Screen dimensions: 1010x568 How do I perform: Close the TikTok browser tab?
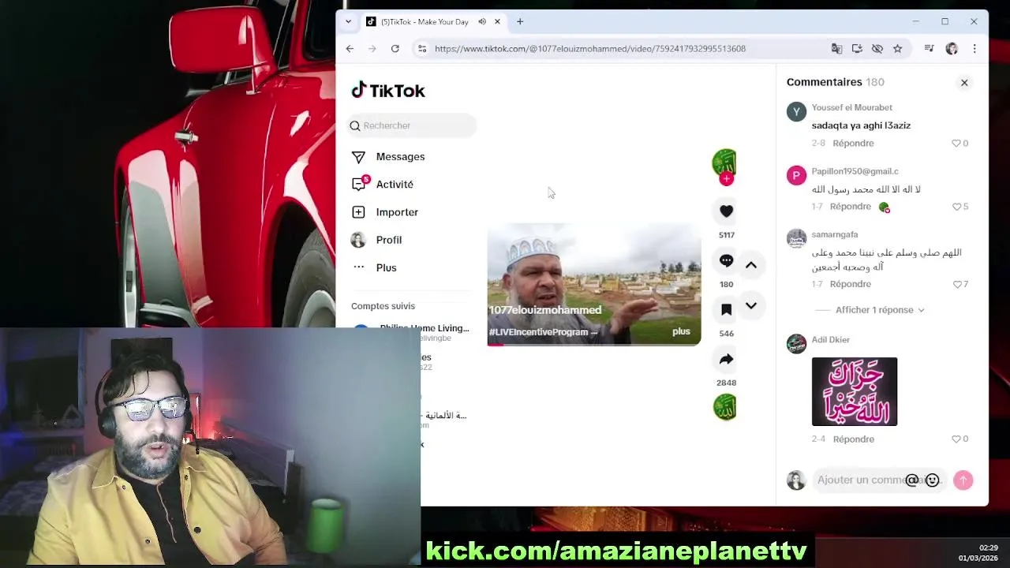(497, 21)
